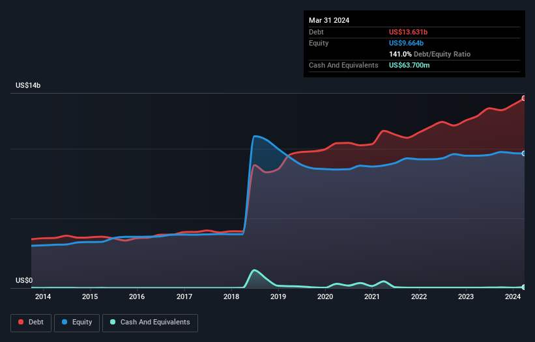Click the Mar 31 2024 tooltip date
The width and height of the screenshot is (535, 342).
(x=329, y=20)
